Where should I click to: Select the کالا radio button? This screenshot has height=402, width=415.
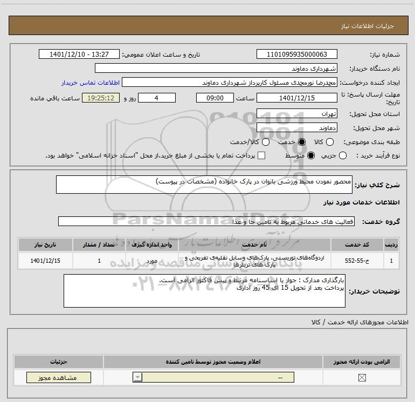pyautogui.click(x=329, y=142)
